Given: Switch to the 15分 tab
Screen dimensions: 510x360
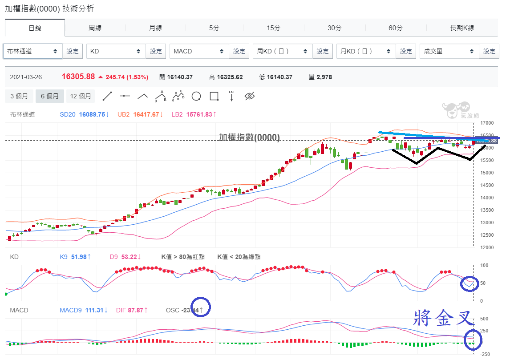Looking at the screenshot, I should (273, 28).
